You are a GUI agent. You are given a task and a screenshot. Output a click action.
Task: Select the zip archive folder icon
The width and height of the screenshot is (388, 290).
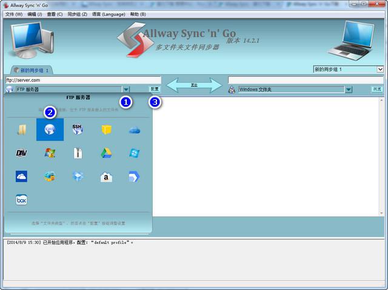coord(78,153)
